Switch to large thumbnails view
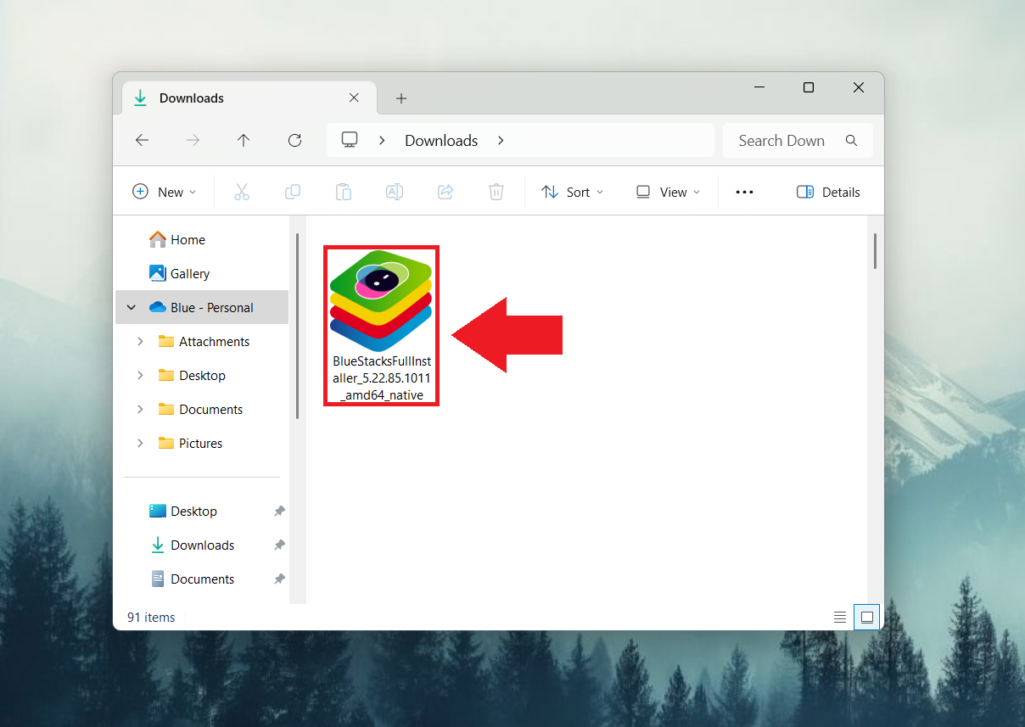This screenshot has height=727, width=1025. click(x=866, y=617)
